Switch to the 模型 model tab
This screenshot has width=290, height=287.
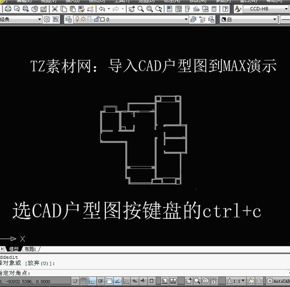[14, 249]
